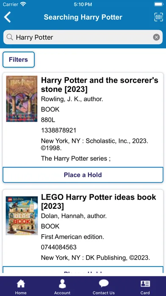
Task: Tap the magnifying glass search icon
Action: [10, 37]
